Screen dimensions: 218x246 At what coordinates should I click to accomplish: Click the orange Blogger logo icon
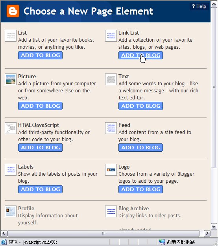(13, 11)
